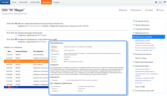Select the 11.07.2019 timeline marker

click(x=16, y=39)
